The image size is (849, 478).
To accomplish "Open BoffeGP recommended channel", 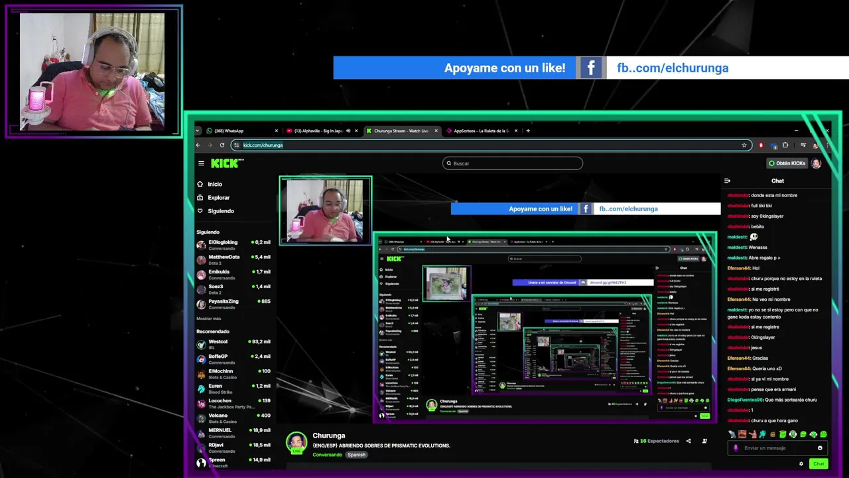I will 233,359.
